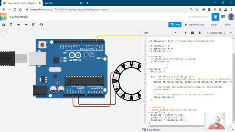This screenshot has width=235, height=132.
Task: Rotate the selected component
Action: [x=4, y=25]
